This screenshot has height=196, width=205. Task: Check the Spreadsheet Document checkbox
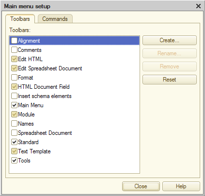pos(14,133)
